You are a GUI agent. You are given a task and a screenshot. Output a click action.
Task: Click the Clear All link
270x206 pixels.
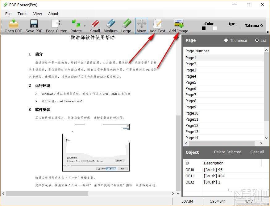tap(257, 152)
